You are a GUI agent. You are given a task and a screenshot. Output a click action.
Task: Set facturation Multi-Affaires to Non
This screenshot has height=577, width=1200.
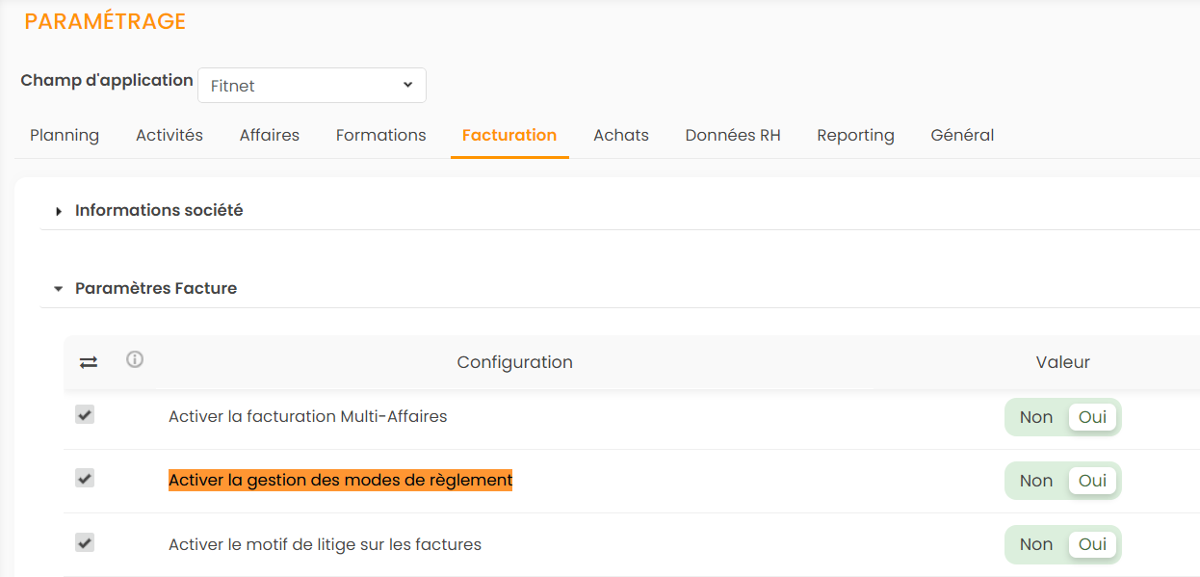(1036, 417)
